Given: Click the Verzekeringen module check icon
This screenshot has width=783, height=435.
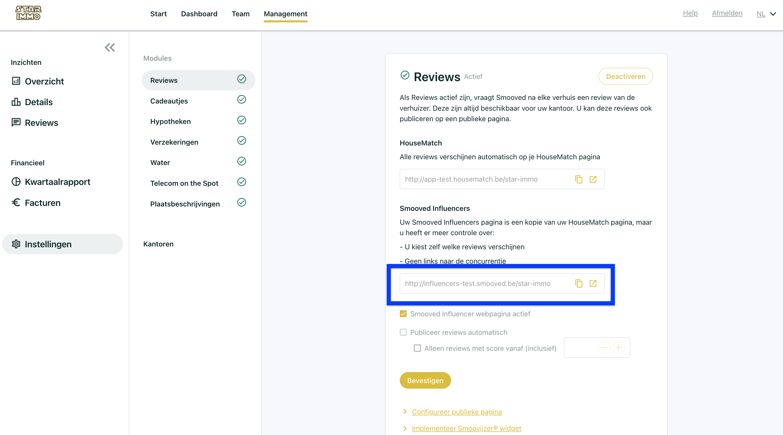Looking at the screenshot, I should (242, 140).
